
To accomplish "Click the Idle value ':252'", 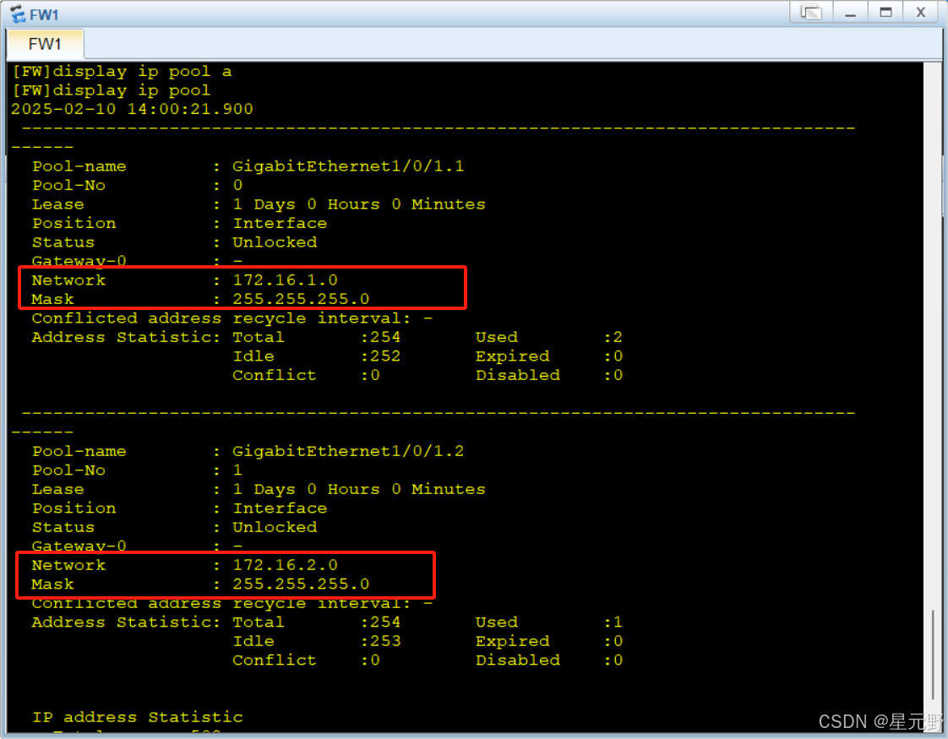I will point(381,356).
